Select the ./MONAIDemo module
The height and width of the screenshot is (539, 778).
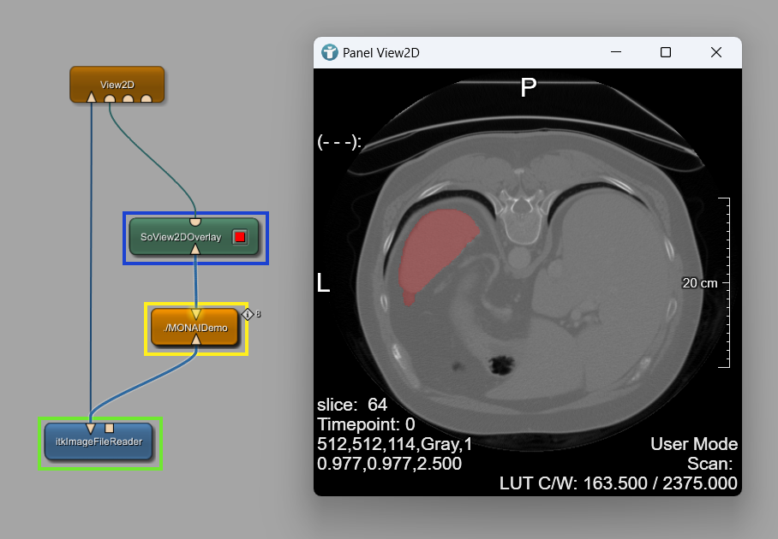coord(195,327)
